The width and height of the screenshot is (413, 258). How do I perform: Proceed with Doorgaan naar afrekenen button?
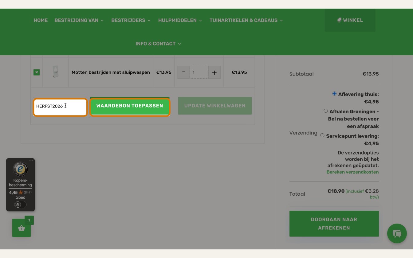tap(334, 224)
